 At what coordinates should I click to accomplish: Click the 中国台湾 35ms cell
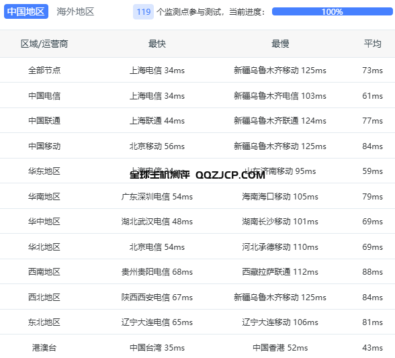pyautogui.click(x=157, y=348)
